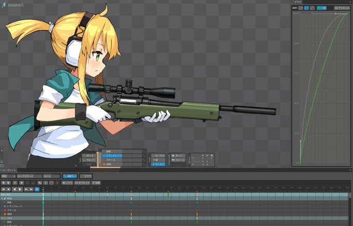This screenshot has height=226, width=353.
Task: Select the スケール scale transform tool
Action: tap(112, 160)
